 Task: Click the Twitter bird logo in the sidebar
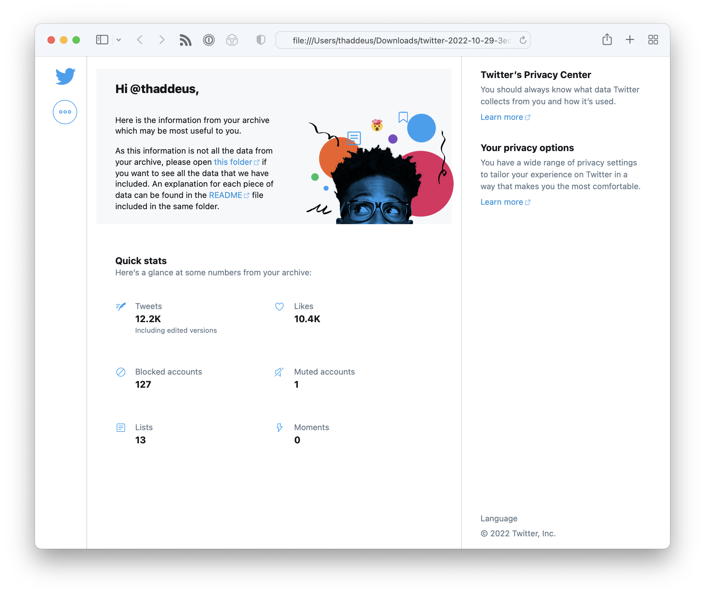coord(65,76)
